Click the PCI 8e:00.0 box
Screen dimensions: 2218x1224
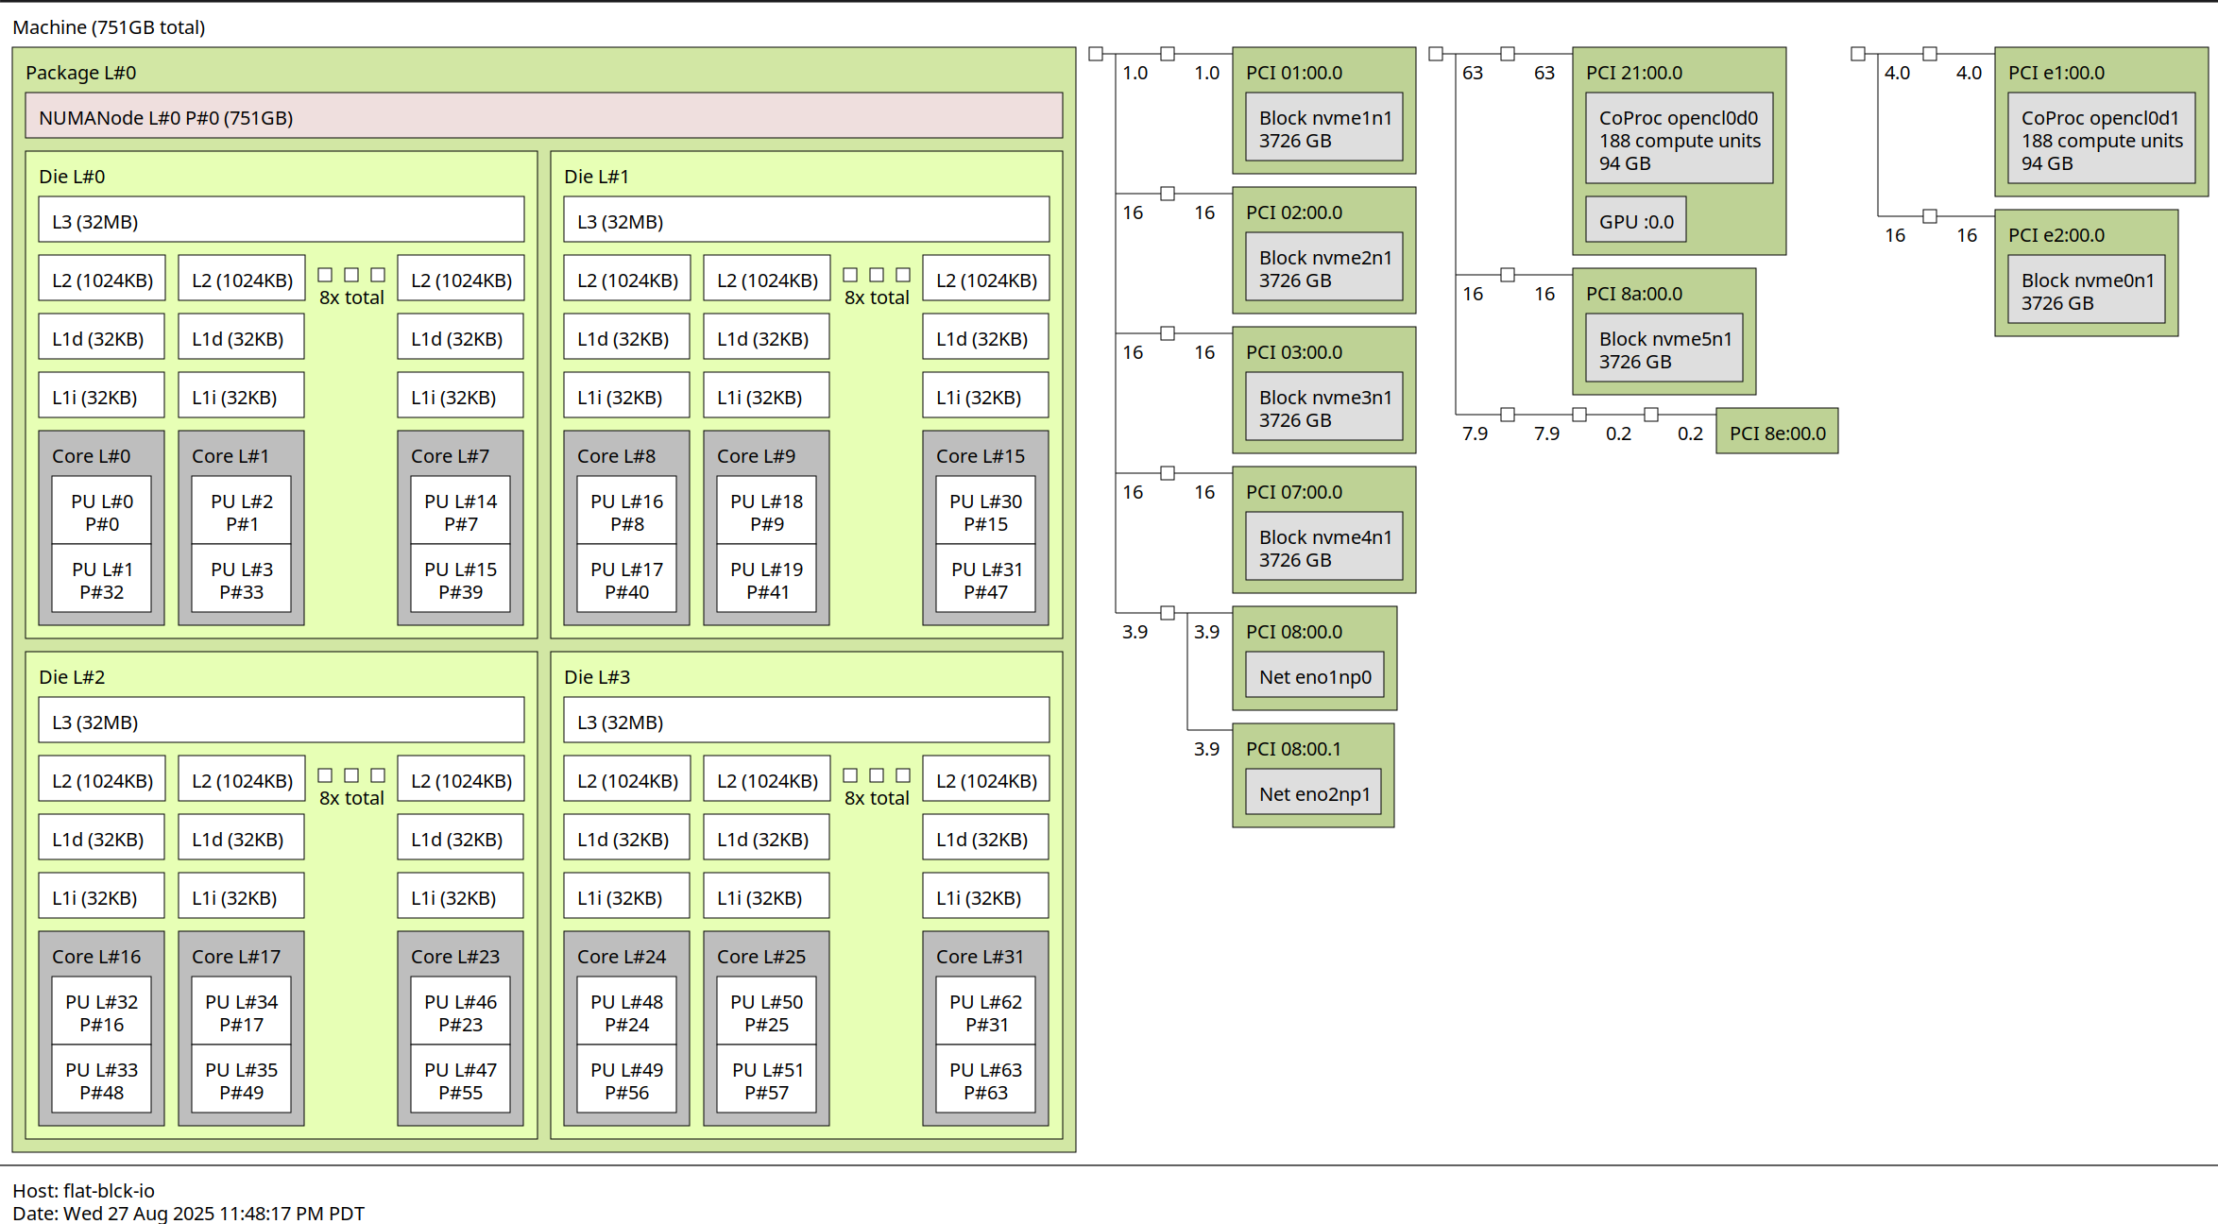pos(1776,432)
